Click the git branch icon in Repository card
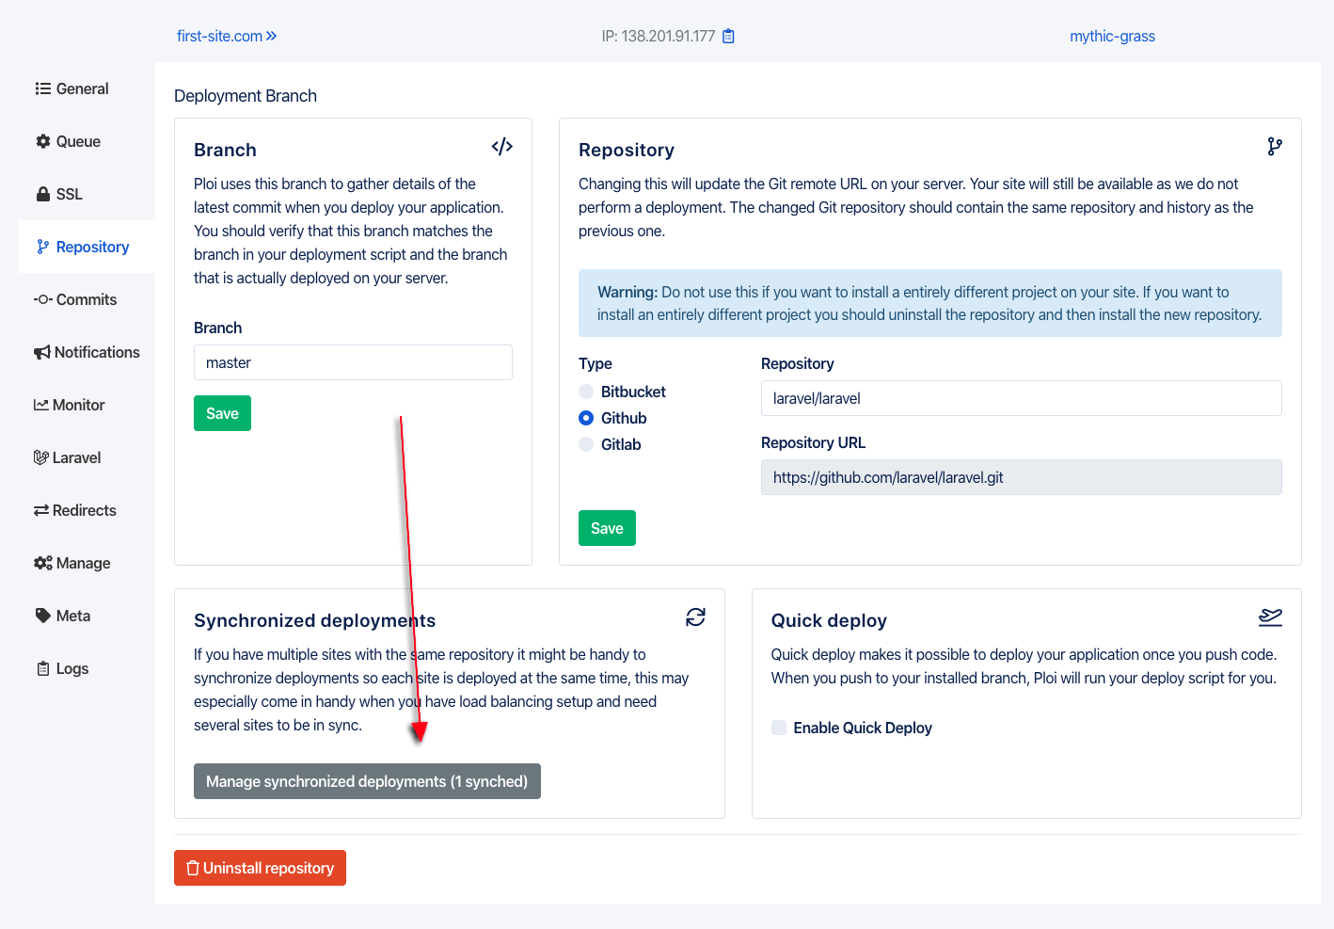 [x=1275, y=146]
